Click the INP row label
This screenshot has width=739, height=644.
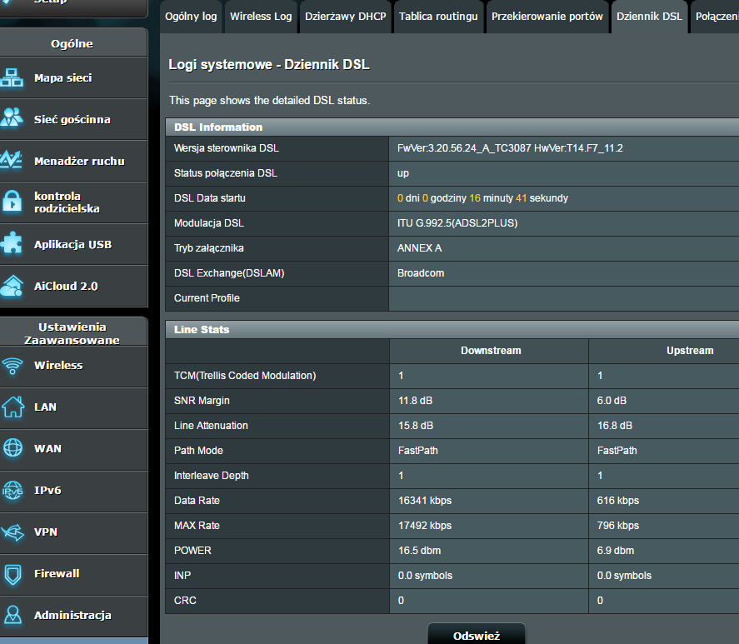182,575
